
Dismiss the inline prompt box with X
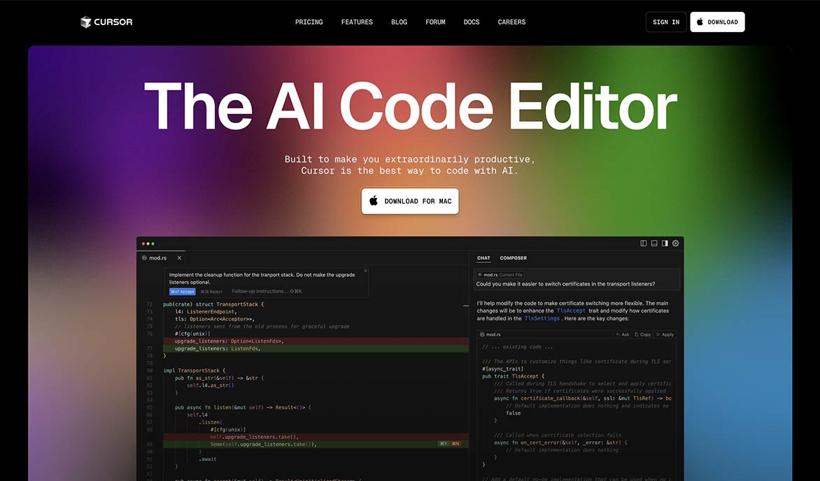point(365,271)
